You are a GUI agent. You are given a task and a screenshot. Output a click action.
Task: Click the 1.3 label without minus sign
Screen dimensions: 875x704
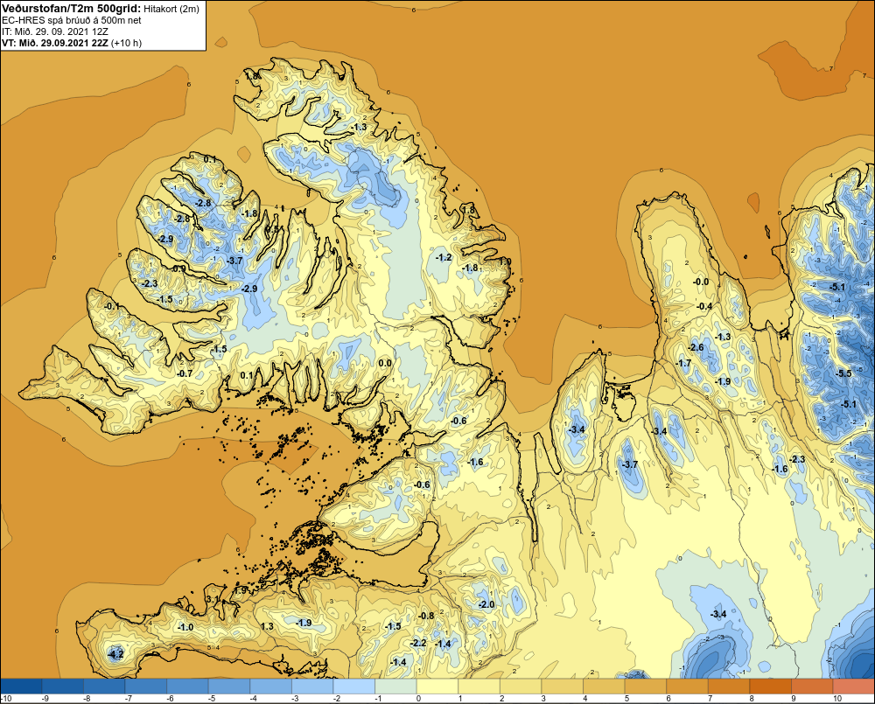267,626
